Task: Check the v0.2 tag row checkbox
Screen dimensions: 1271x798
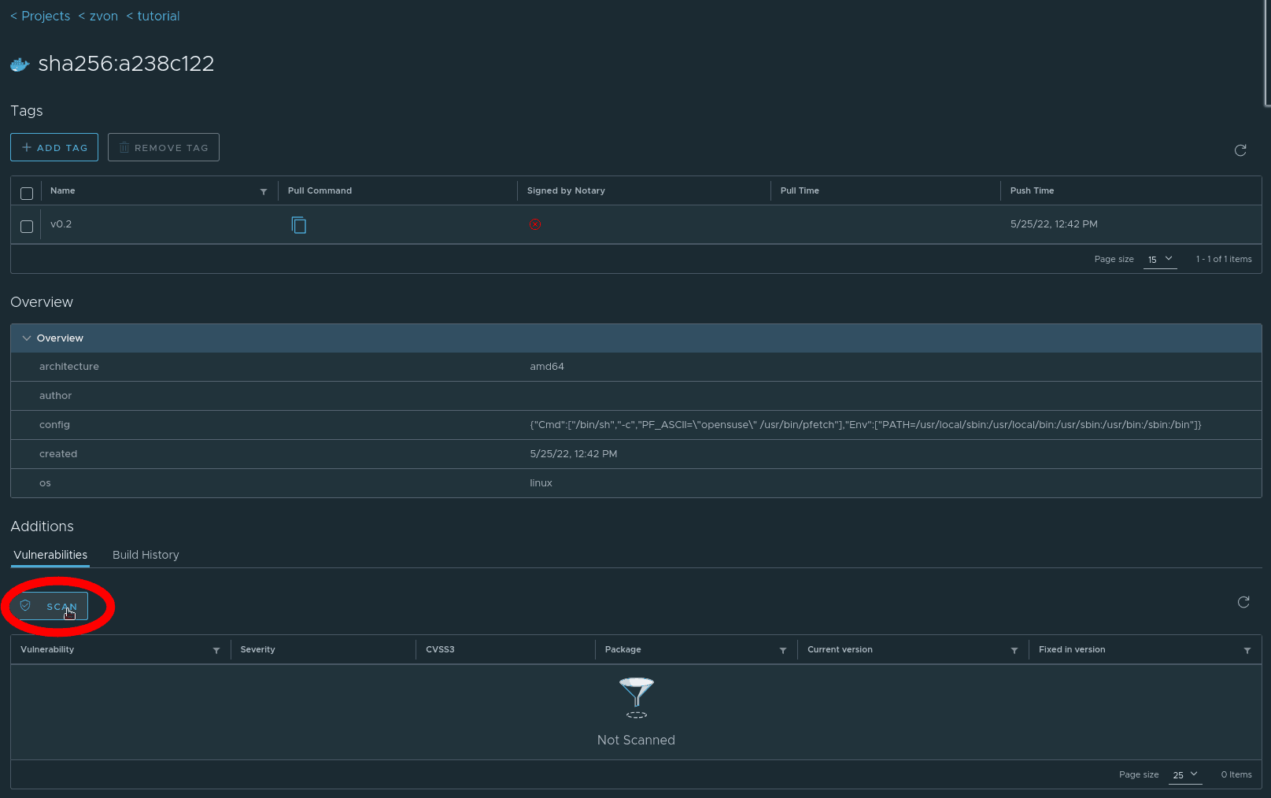Action: (x=27, y=227)
